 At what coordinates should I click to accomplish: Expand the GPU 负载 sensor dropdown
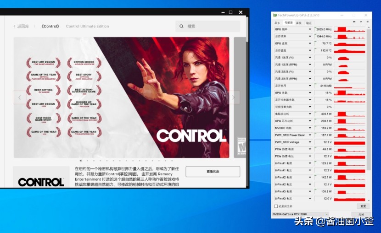(x=310, y=93)
